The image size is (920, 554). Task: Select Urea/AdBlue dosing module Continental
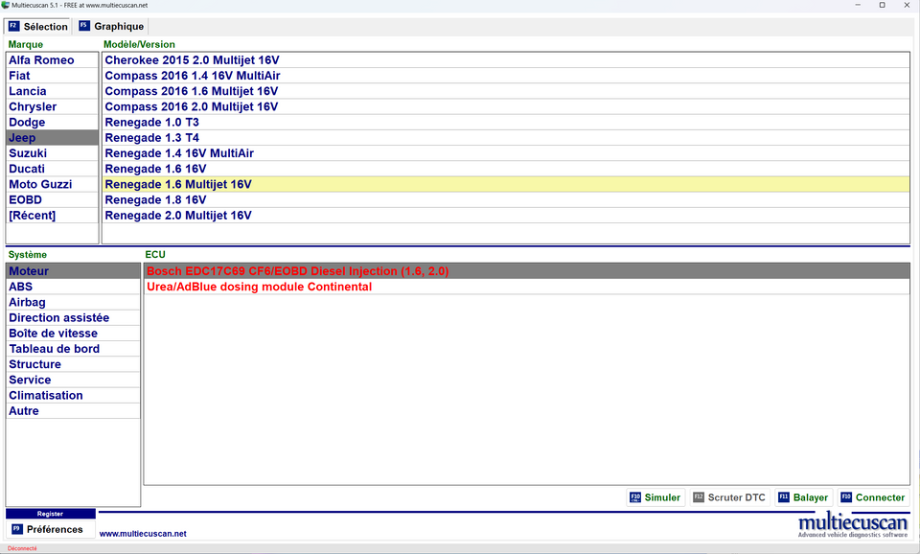(527, 287)
